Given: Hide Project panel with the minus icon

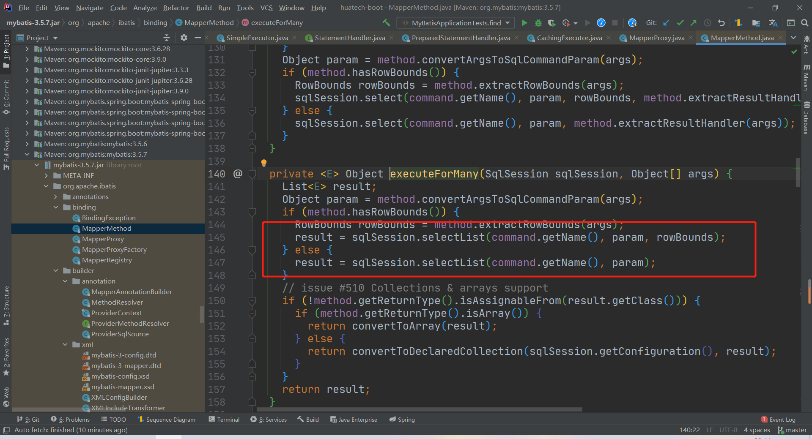Looking at the screenshot, I should click(x=198, y=38).
